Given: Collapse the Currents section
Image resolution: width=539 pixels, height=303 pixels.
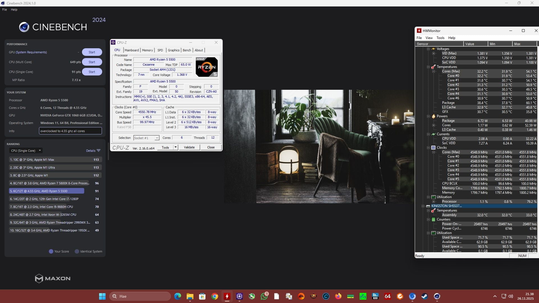Looking at the screenshot, I should (428, 134).
